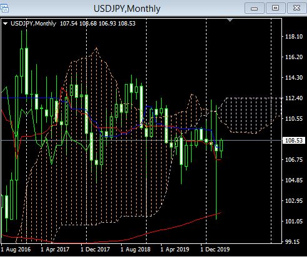Select the 1 Apr 2017 date label
Viewport: 307px width, 257px height.
click(55, 249)
